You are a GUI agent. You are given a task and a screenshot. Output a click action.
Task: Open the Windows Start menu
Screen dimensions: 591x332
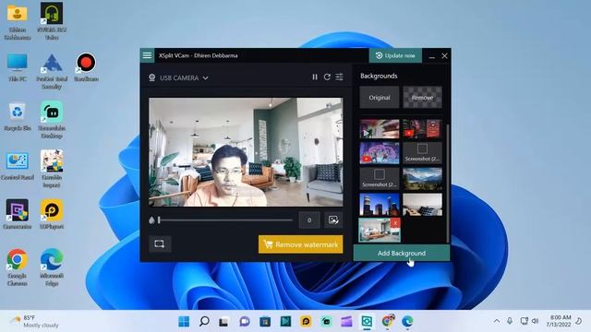pos(184,322)
